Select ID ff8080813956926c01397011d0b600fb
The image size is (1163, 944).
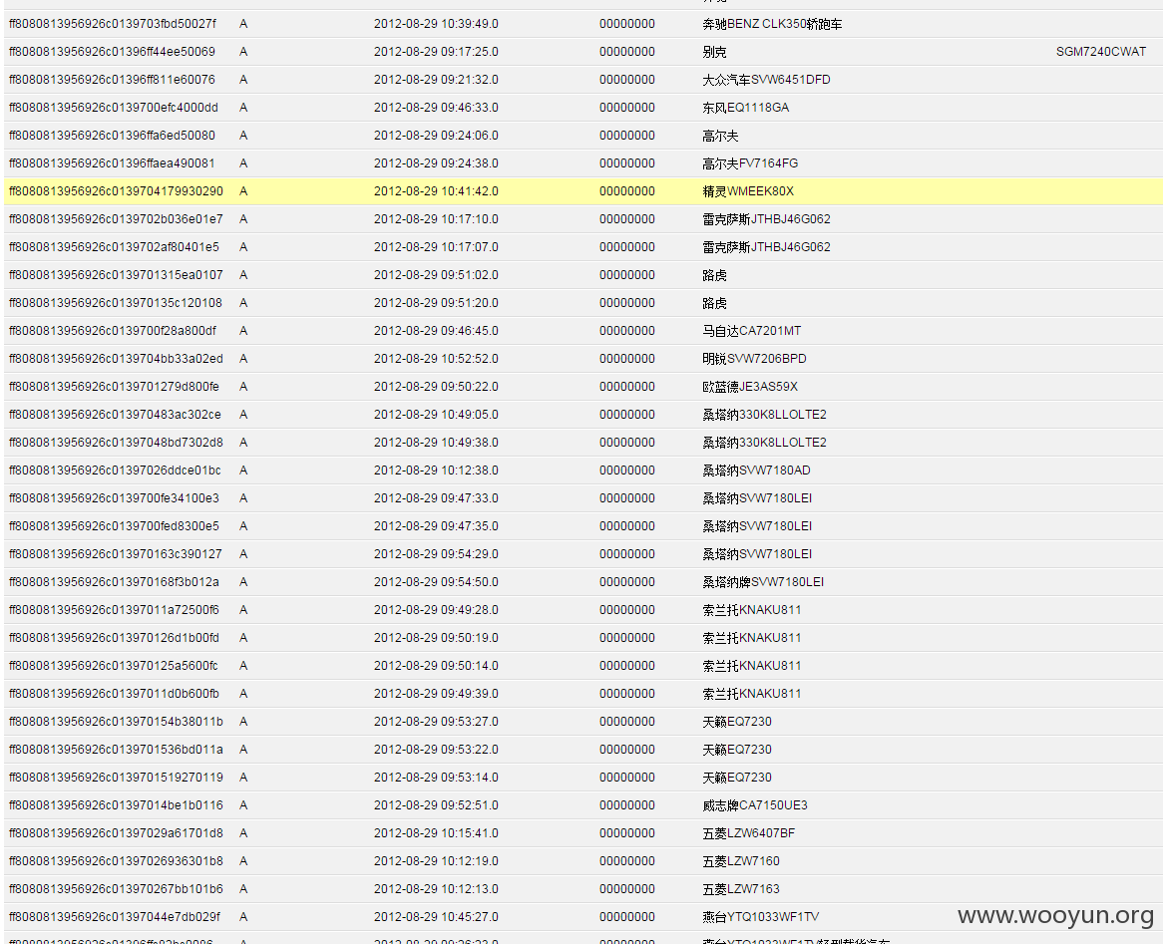(114, 694)
